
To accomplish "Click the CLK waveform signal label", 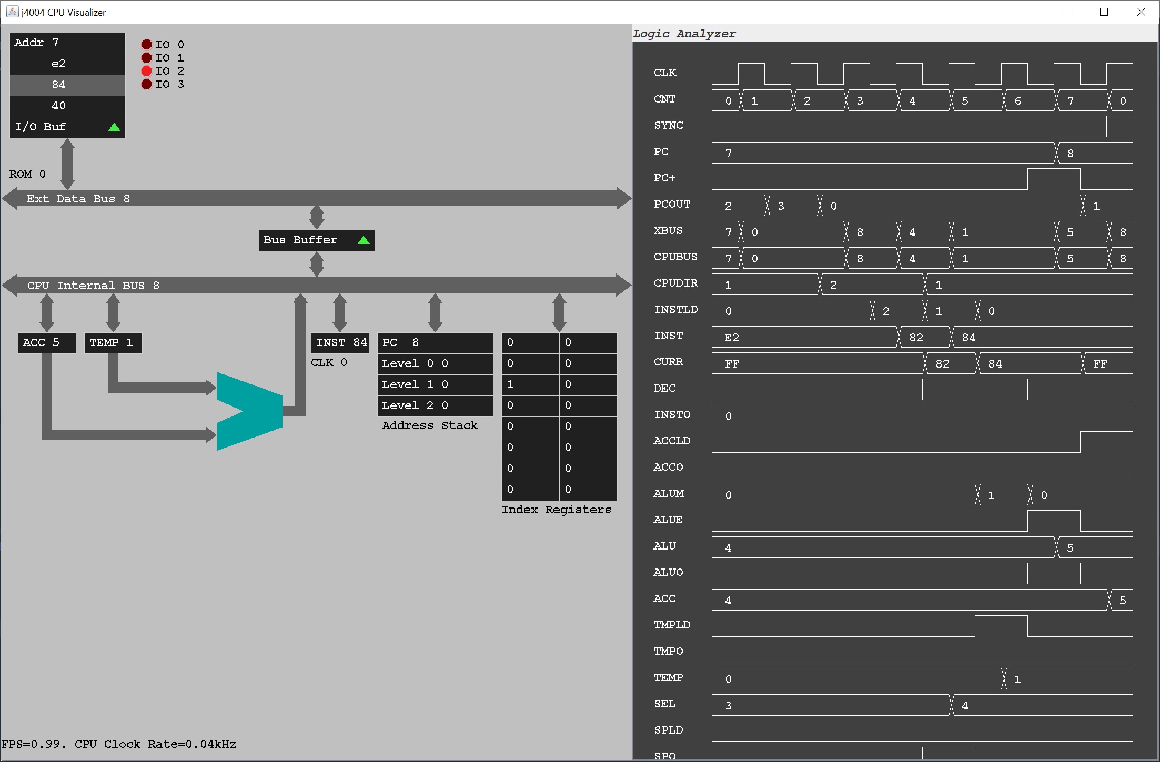I will [665, 73].
